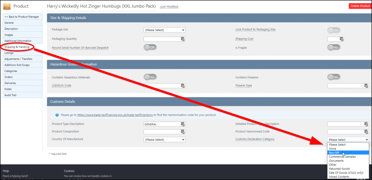Toggle the Contains Firearms switch
Image resolution: width=372 pixels, height=180 pixels.
coord(334,77)
